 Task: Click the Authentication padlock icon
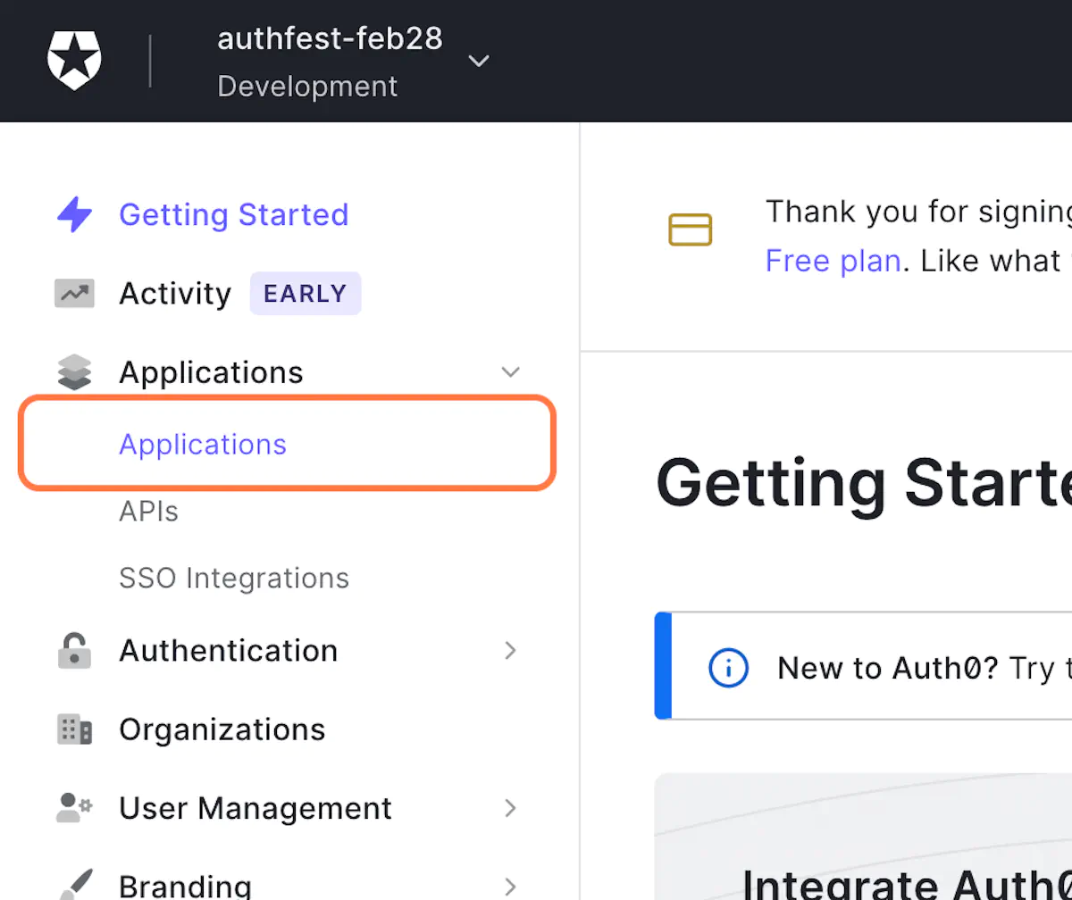point(74,651)
